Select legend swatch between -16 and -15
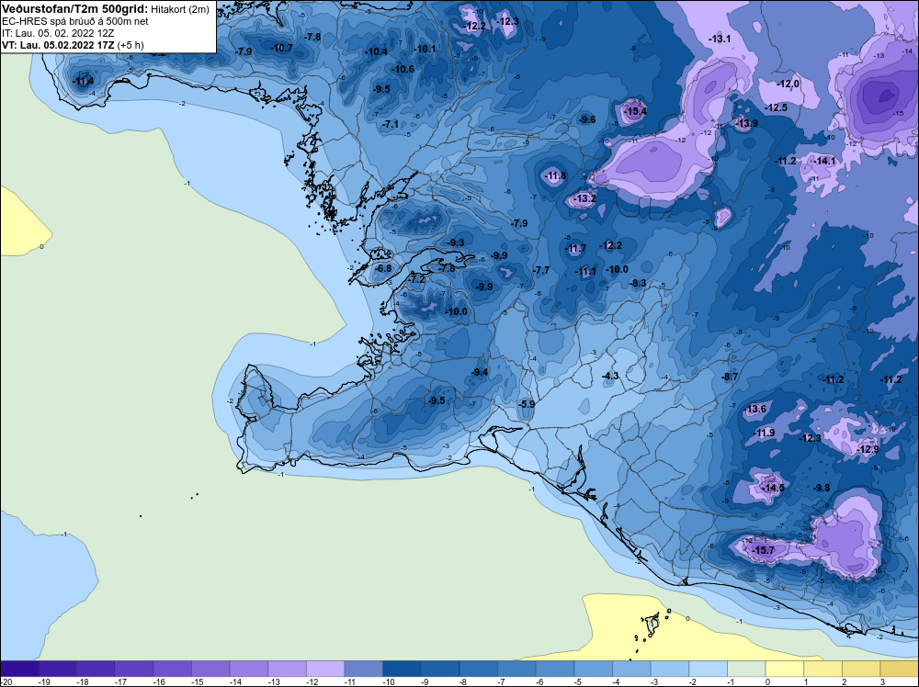This screenshot has height=687, width=919. point(173,669)
